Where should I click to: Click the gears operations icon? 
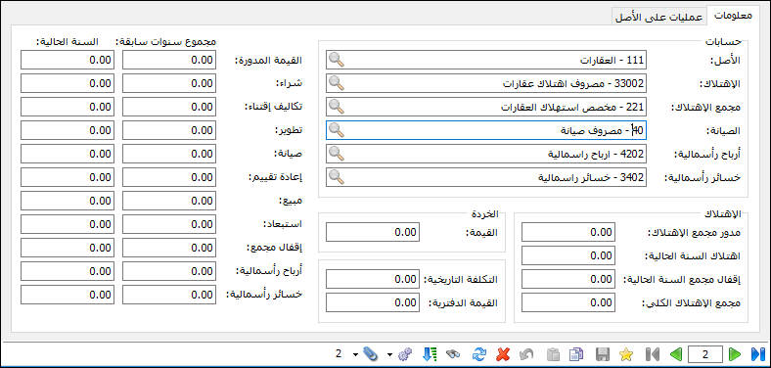pyautogui.click(x=405, y=353)
